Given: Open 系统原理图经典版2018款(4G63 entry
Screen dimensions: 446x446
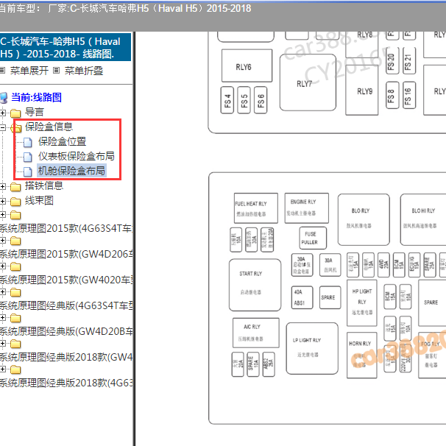Looking at the screenshot, I should (x=66, y=383).
